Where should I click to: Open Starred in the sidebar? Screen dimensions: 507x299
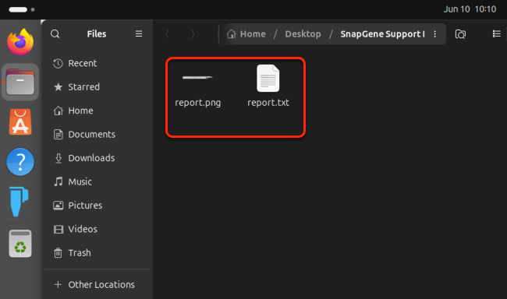pos(97,87)
